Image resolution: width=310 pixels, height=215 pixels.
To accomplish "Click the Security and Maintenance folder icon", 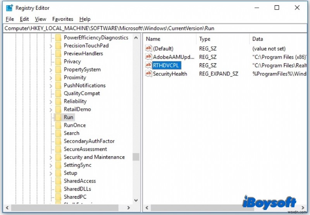I will tap(59, 157).
